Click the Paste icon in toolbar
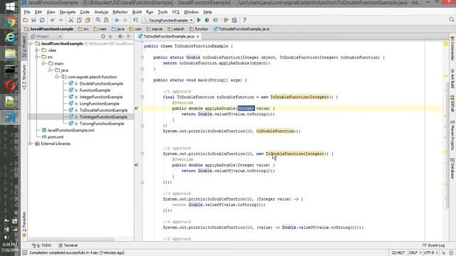This screenshot has width=456, height=256. tap(88, 21)
